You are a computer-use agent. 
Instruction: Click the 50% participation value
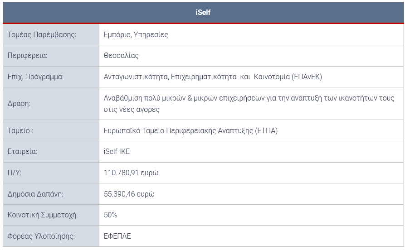(x=110, y=215)
